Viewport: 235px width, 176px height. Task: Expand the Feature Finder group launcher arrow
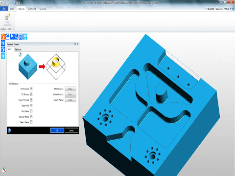tap(13, 29)
